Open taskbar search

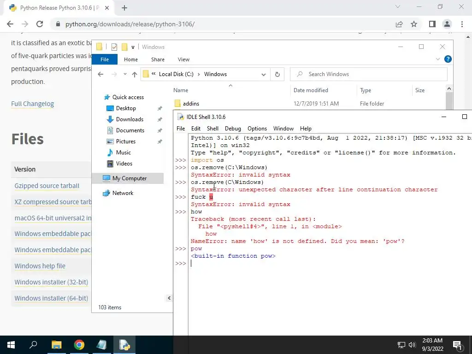[x=33, y=345]
